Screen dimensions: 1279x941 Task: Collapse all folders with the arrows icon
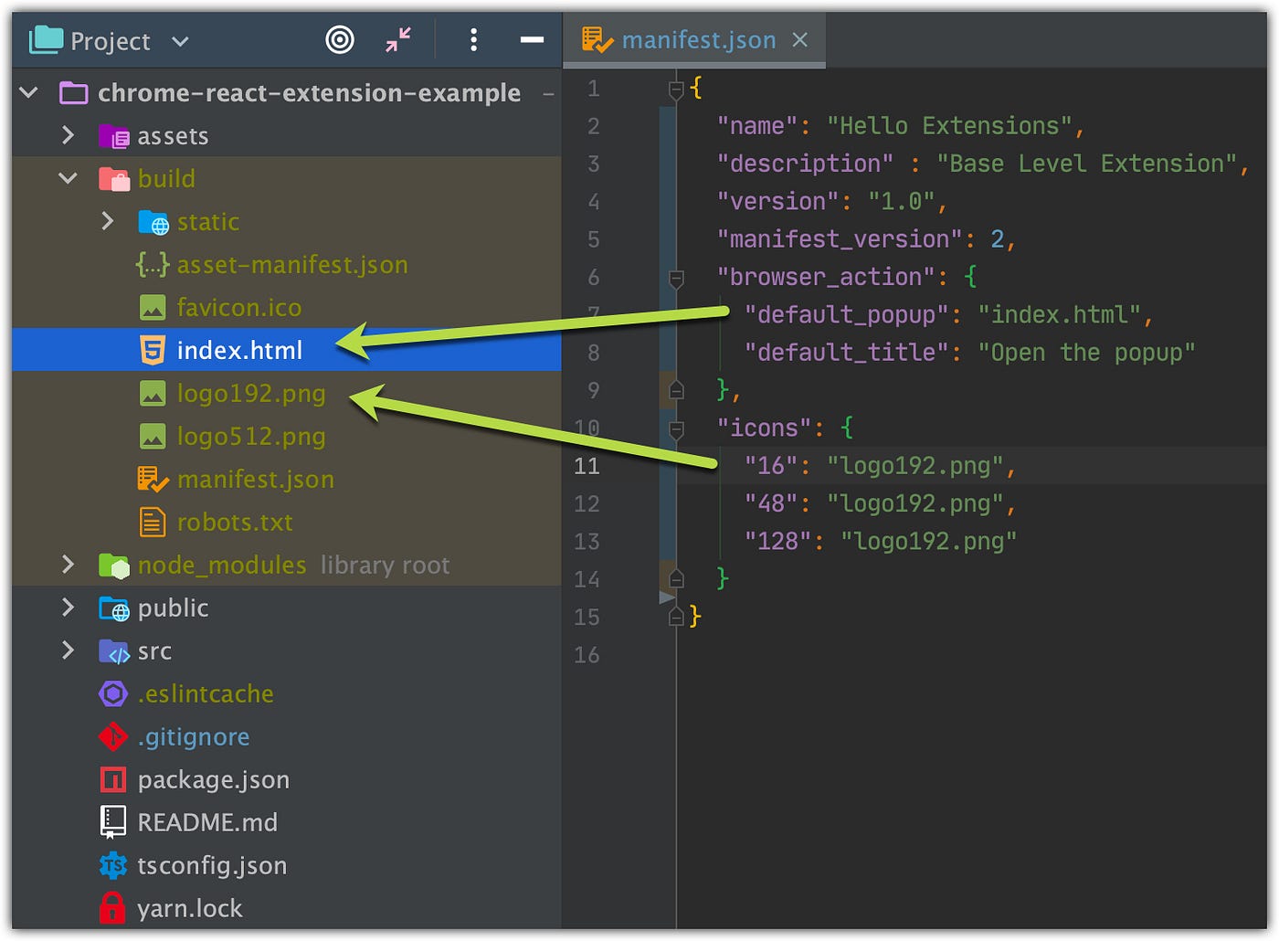pyautogui.click(x=398, y=39)
